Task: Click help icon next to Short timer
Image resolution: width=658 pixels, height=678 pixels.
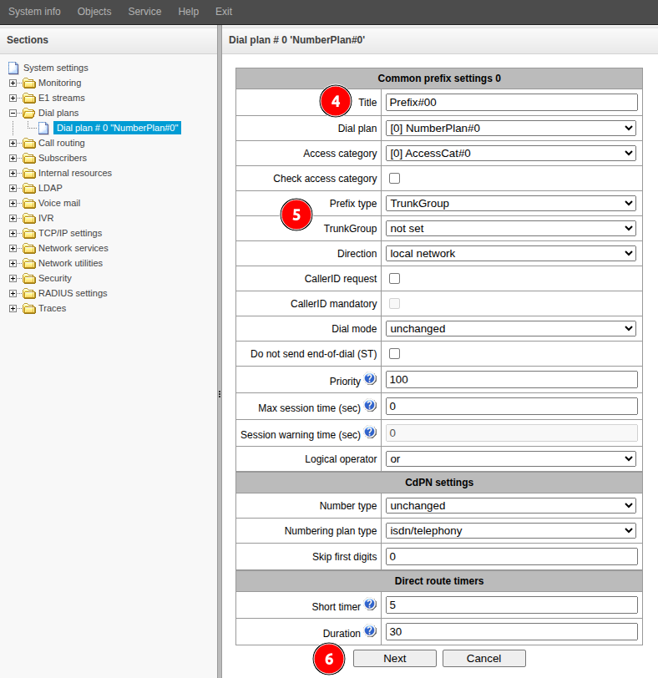Action: [x=370, y=604]
